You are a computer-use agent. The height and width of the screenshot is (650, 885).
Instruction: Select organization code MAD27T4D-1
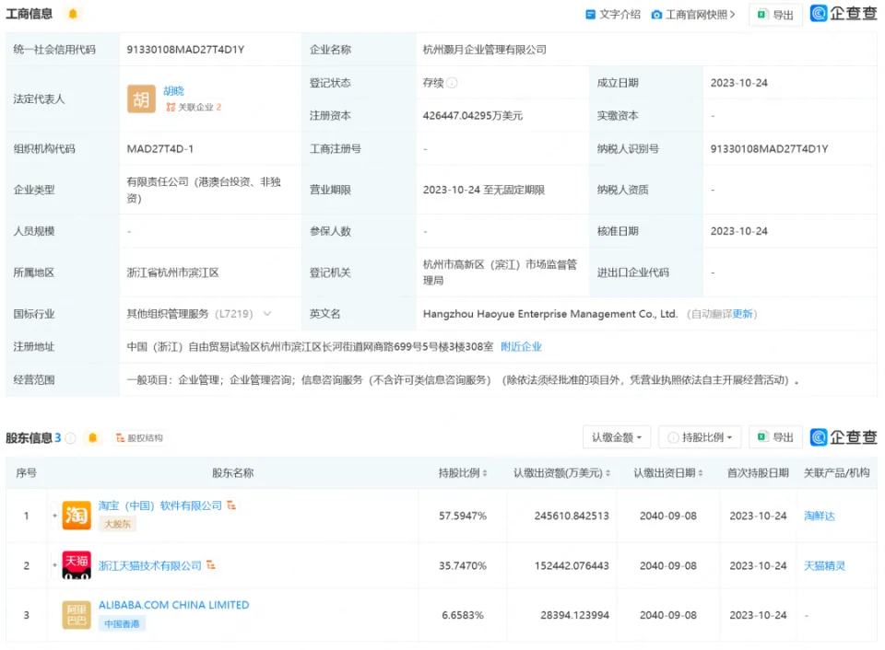pyautogui.click(x=160, y=149)
